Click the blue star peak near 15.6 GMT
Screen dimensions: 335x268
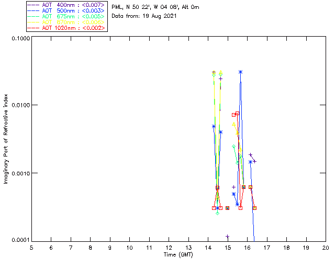click(241, 72)
